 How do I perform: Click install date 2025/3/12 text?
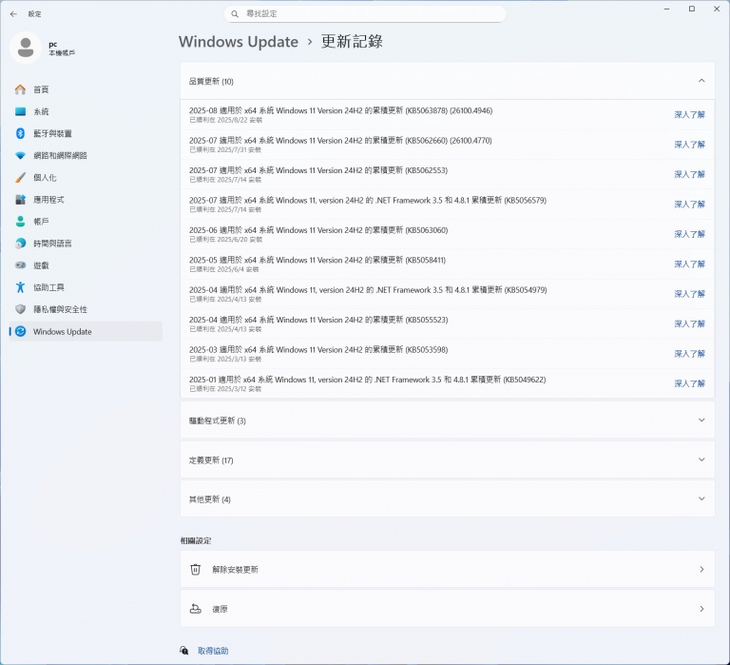225,389
